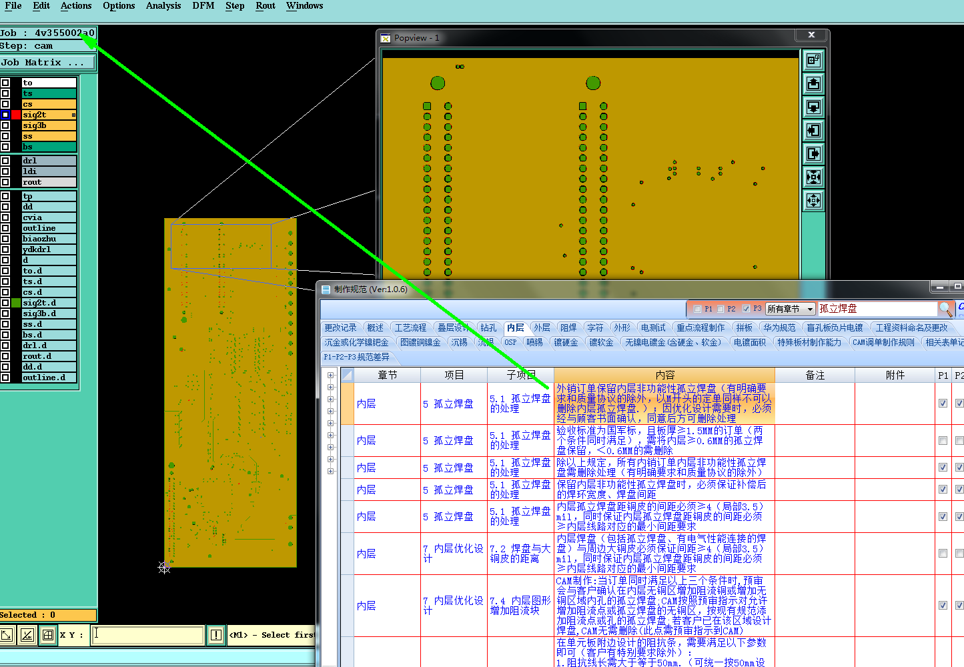This screenshot has height=667, width=964.
Task: Expand the fourth tree node beside the spec table
Action: (330, 412)
